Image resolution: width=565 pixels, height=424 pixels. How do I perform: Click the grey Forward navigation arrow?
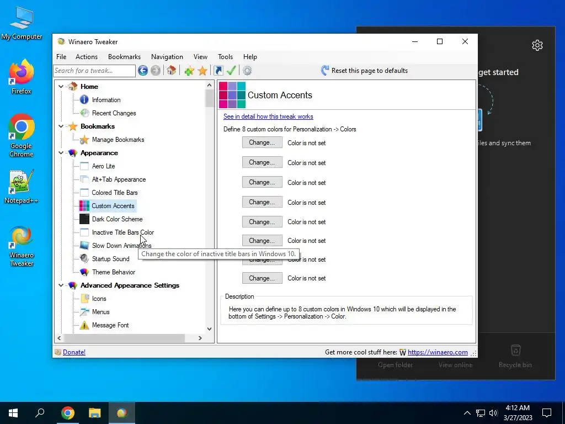click(156, 71)
